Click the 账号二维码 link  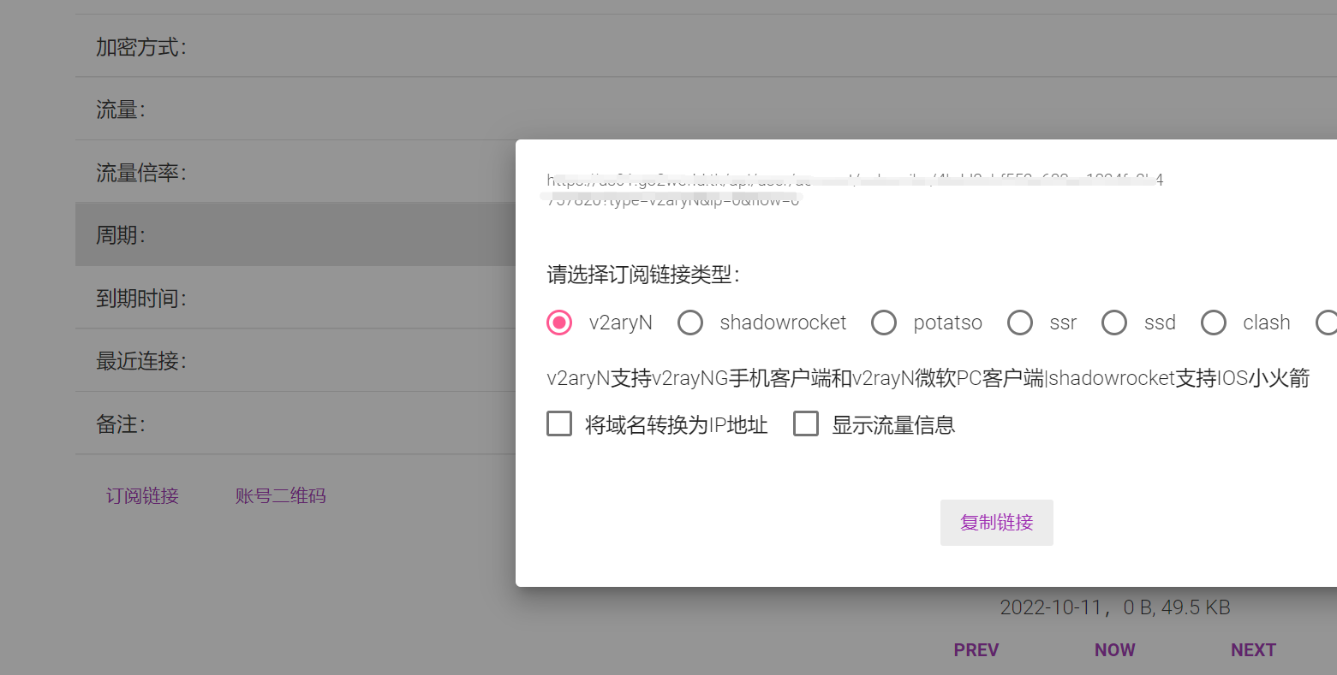point(280,496)
